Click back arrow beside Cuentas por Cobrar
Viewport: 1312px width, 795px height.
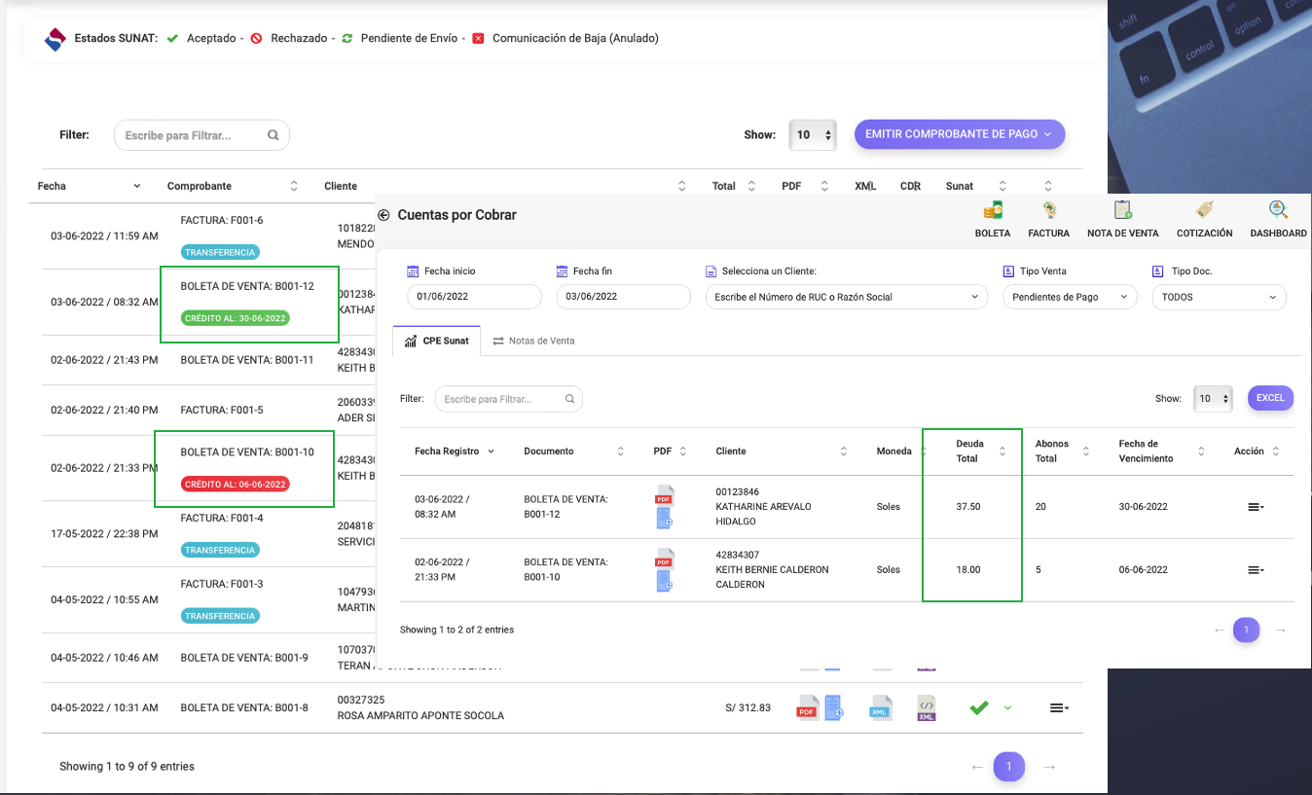383,215
